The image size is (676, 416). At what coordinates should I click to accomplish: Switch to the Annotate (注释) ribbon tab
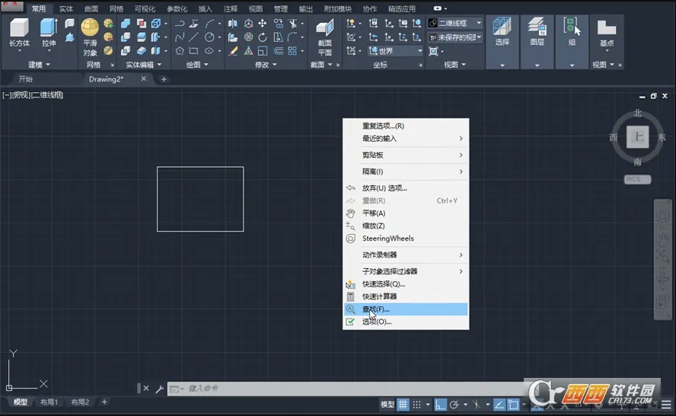pos(230,8)
